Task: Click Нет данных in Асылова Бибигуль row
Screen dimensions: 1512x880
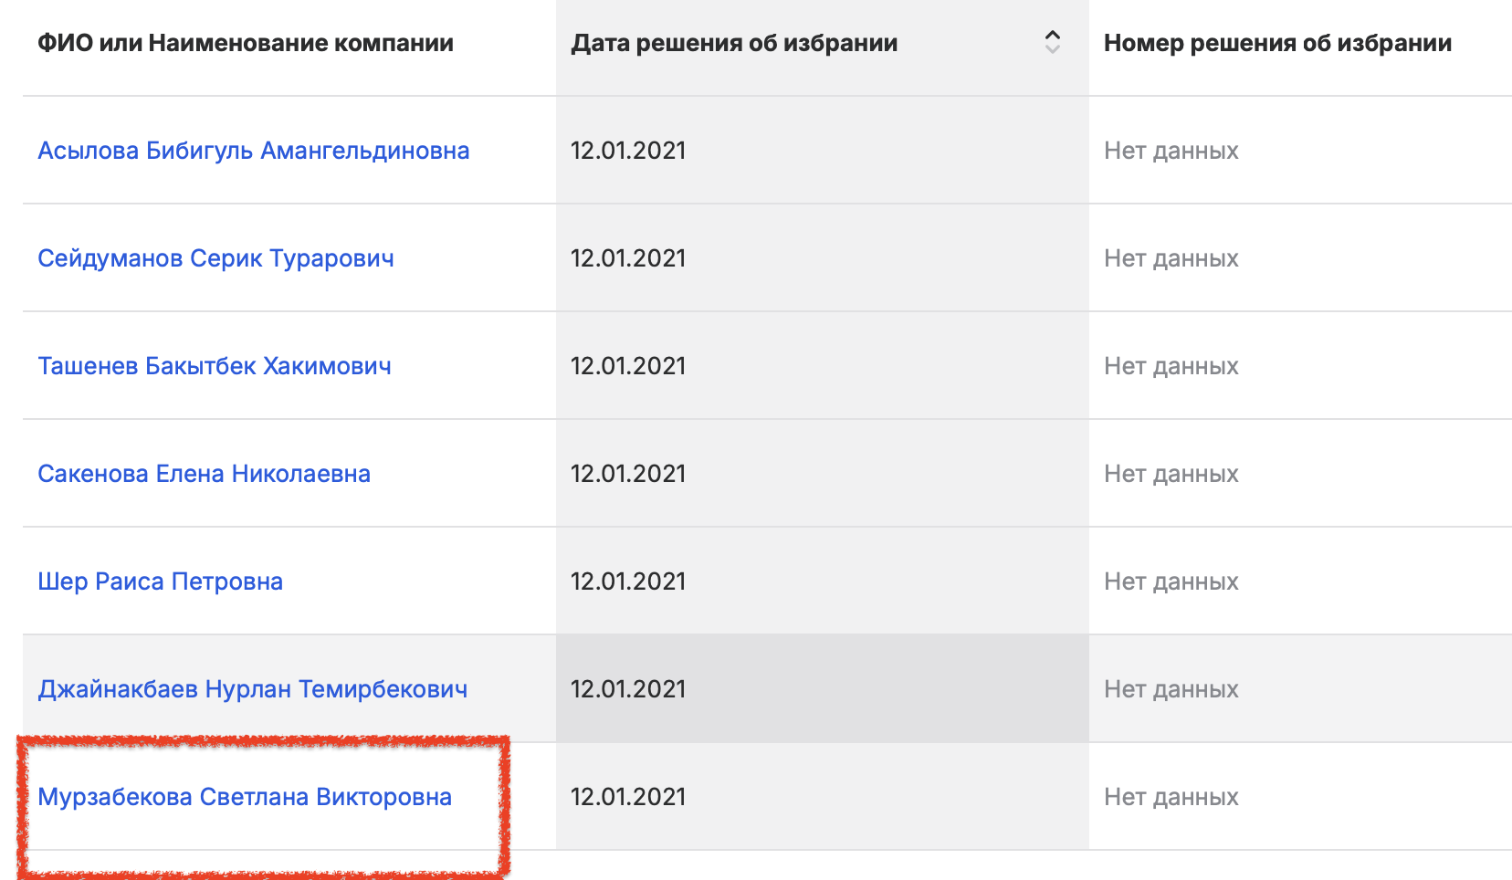Action: coord(1171,151)
